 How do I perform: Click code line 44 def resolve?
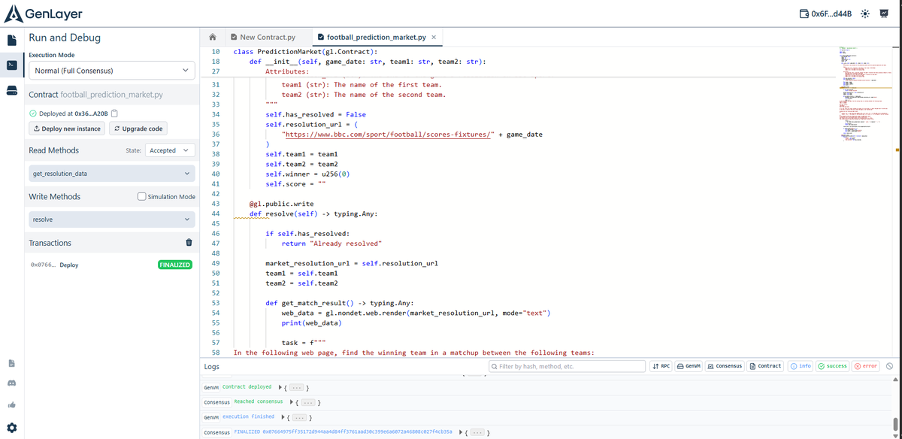coord(313,213)
